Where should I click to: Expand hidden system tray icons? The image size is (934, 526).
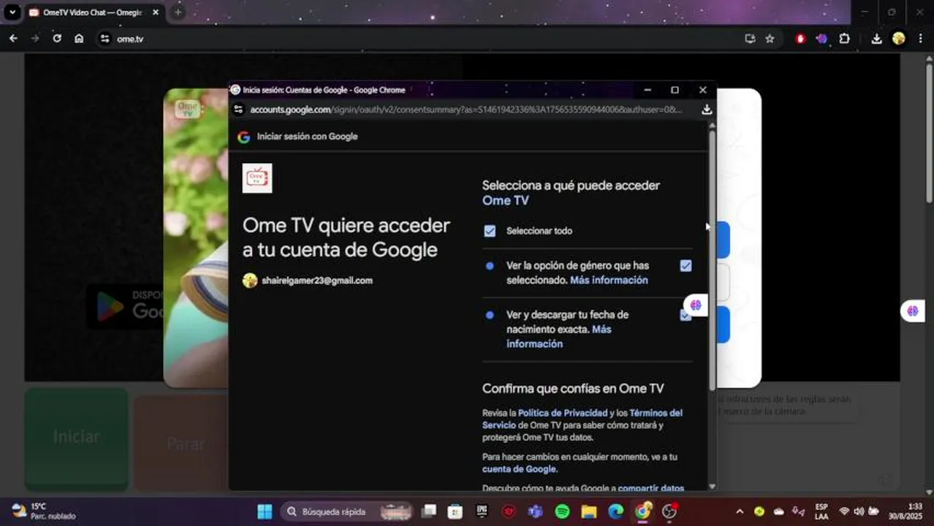(740, 511)
